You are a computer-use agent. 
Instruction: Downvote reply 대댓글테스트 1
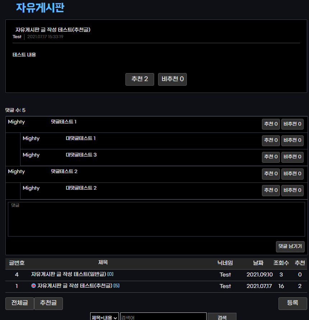292,140
